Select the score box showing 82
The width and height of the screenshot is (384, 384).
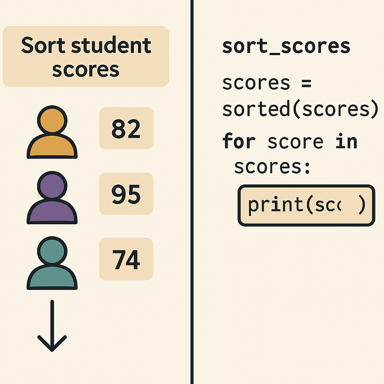point(126,128)
